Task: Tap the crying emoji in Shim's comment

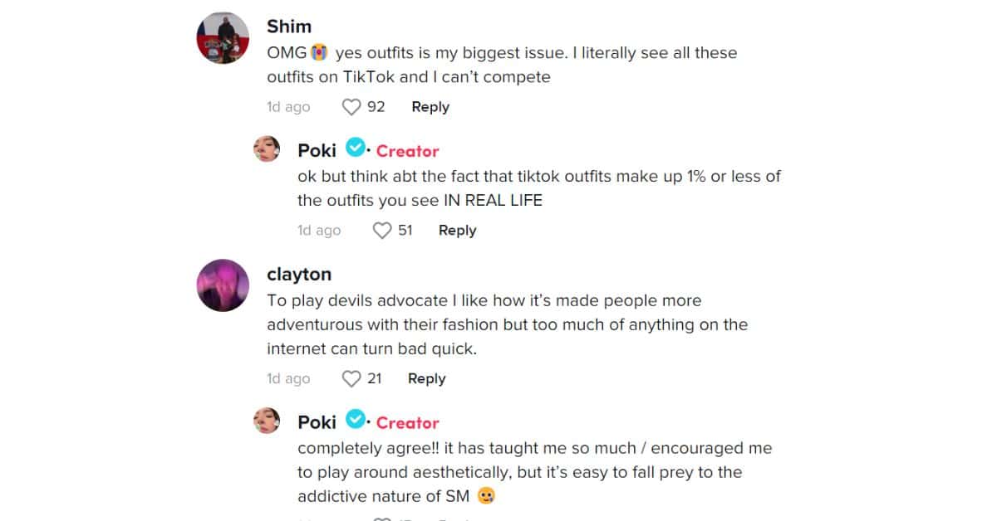Action: pyautogui.click(x=319, y=51)
